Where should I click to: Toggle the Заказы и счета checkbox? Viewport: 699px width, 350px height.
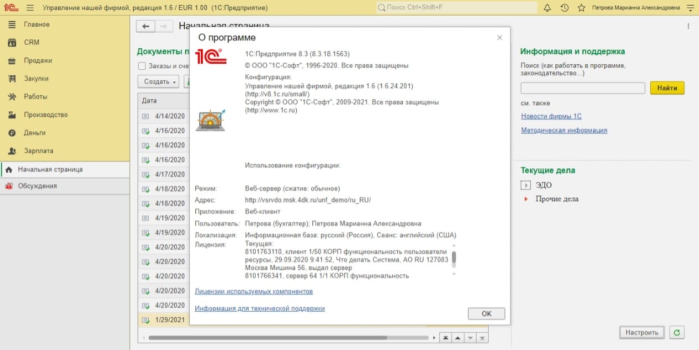(x=142, y=66)
